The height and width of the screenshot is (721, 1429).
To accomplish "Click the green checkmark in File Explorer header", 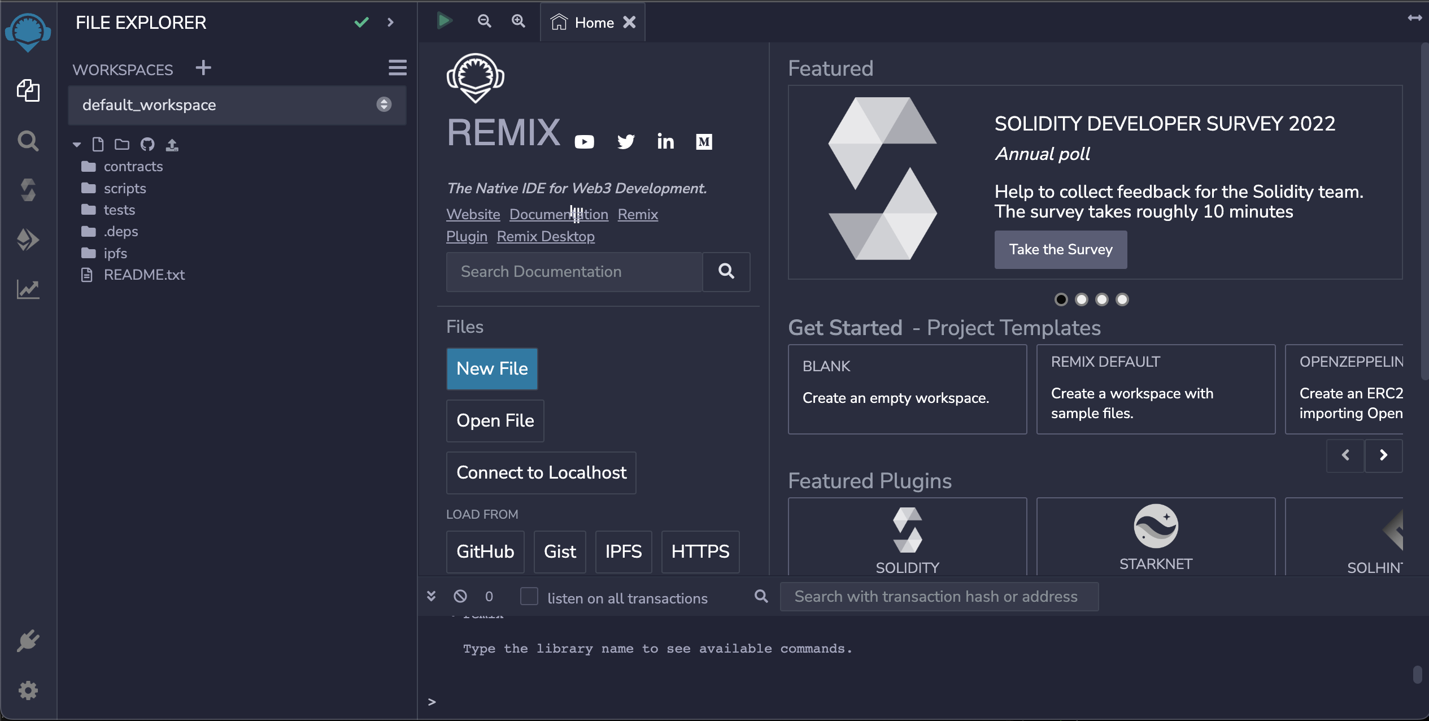I will pos(361,22).
